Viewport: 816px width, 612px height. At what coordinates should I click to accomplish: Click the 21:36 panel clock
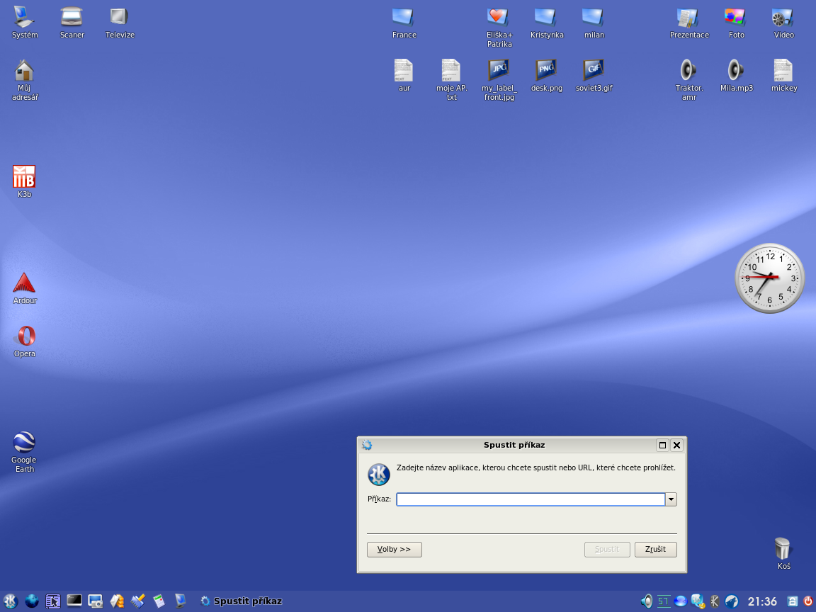tap(762, 601)
